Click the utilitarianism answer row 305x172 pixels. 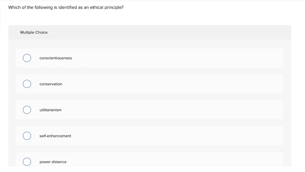click(149, 110)
